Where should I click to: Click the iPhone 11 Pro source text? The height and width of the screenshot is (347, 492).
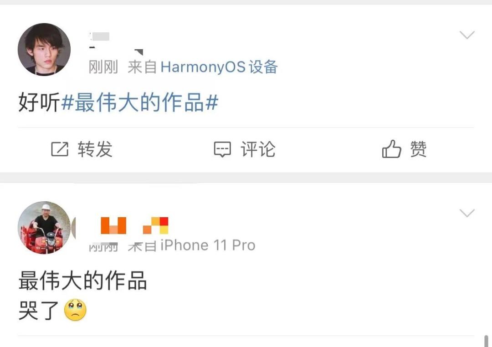[x=208, y=245]
